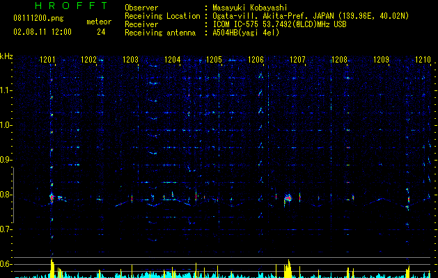The image size is (438, 278).
Task: Click the 0.6 kHz axis label
Action: point(6,264)
